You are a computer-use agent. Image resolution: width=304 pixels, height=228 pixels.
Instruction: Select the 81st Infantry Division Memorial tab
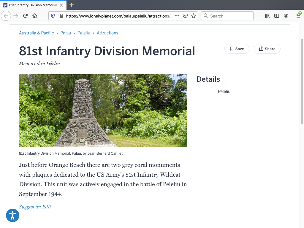click(x=33, y=5)
